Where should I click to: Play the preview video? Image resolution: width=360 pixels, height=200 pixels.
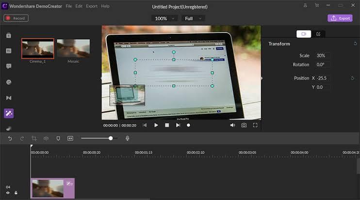click(156, 125)
